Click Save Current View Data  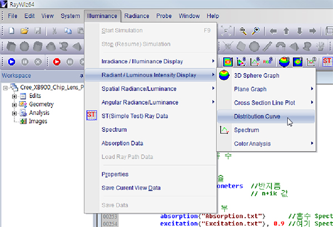tap(131, 188)
